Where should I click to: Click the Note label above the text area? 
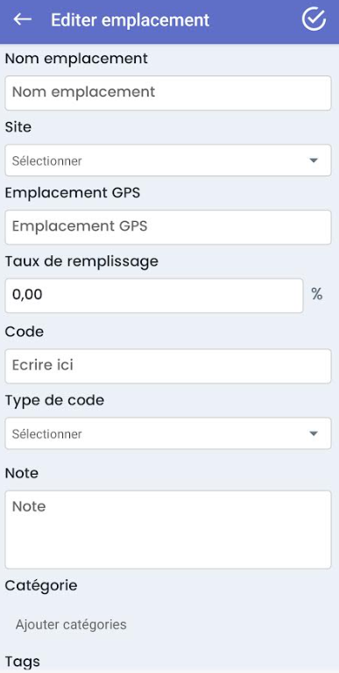[x=21, y=474]
